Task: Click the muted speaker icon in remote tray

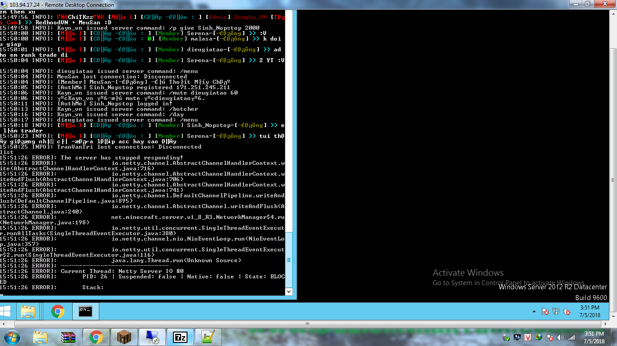Action: pos(566,312)
